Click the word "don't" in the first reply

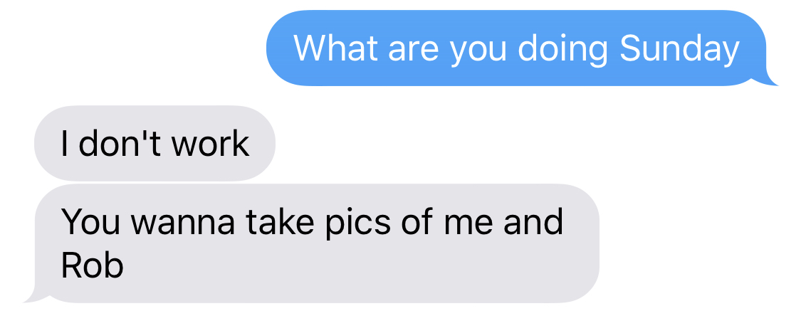pyautogui.click(x=120, y=144)
